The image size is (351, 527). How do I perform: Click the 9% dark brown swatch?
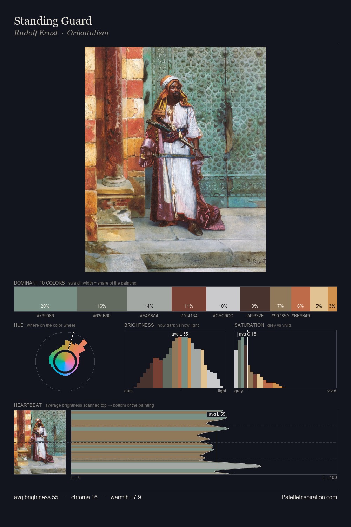[x=255, y=299]
